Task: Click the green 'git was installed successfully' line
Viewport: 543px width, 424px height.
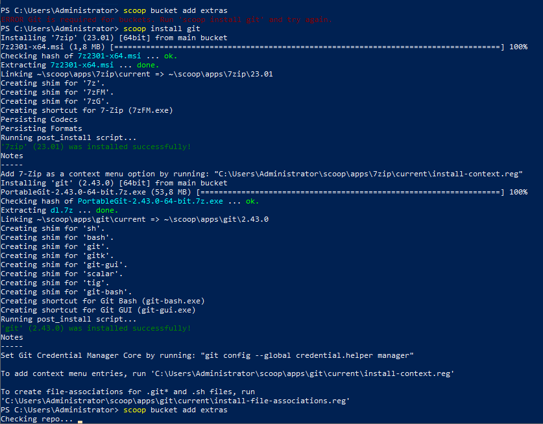Action: click(x=95, y=328)
